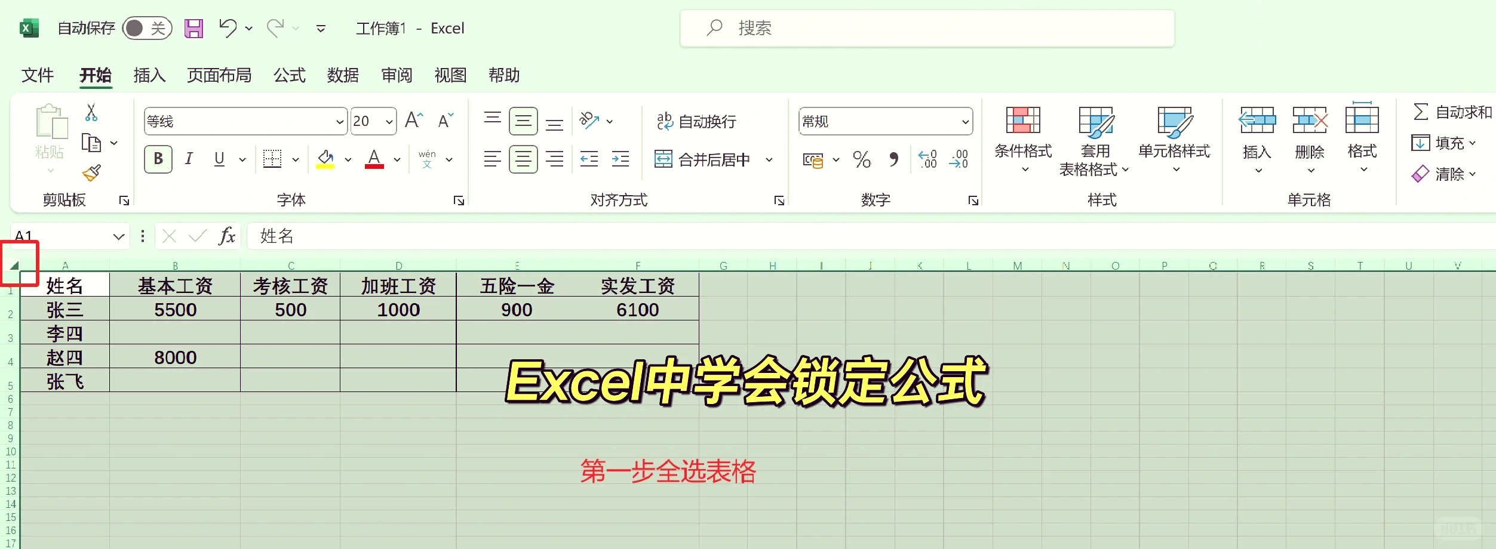Switch to the 公式 tab
1496x549 pixels.
[x=290, y=75]
